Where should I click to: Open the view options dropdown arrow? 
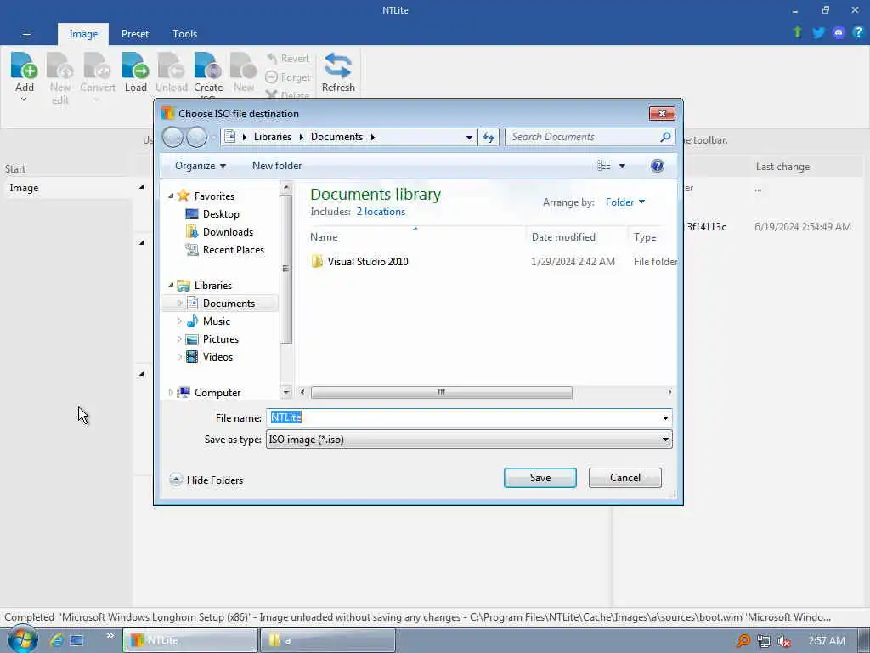pos(622,166)
